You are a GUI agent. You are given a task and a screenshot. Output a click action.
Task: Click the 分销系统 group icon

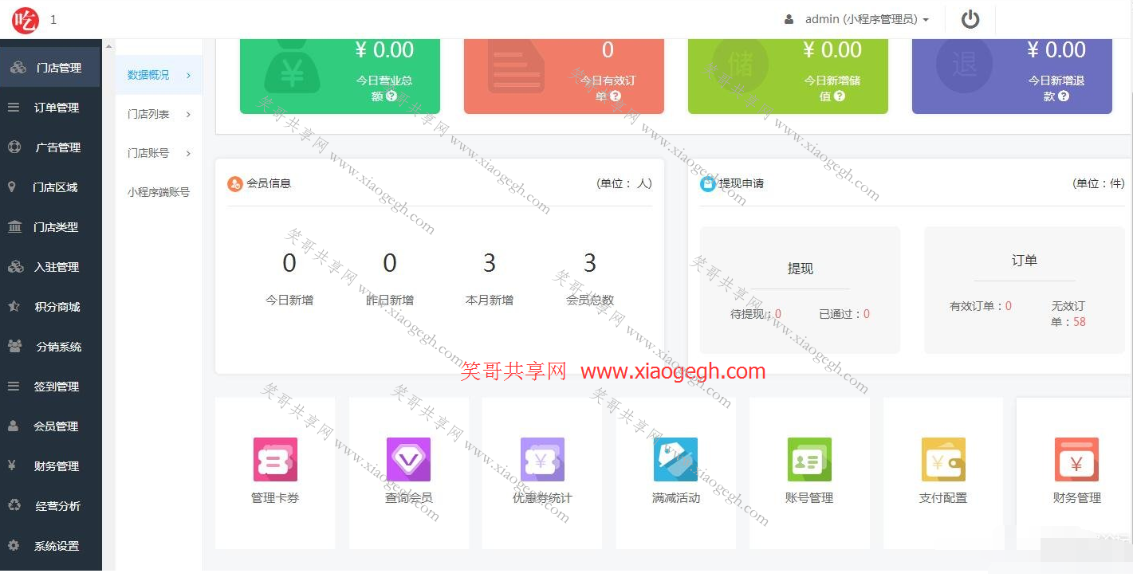click(x=15, y=346)
